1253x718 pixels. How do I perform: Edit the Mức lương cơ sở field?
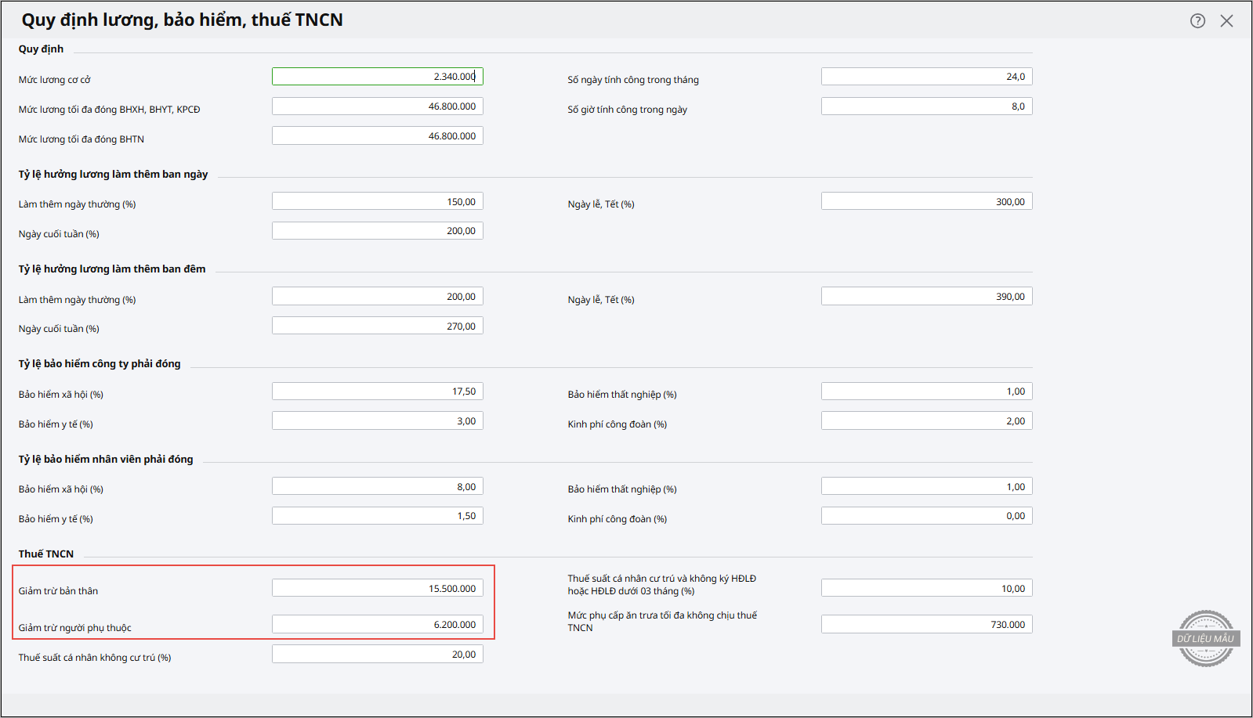coord(377,77)
